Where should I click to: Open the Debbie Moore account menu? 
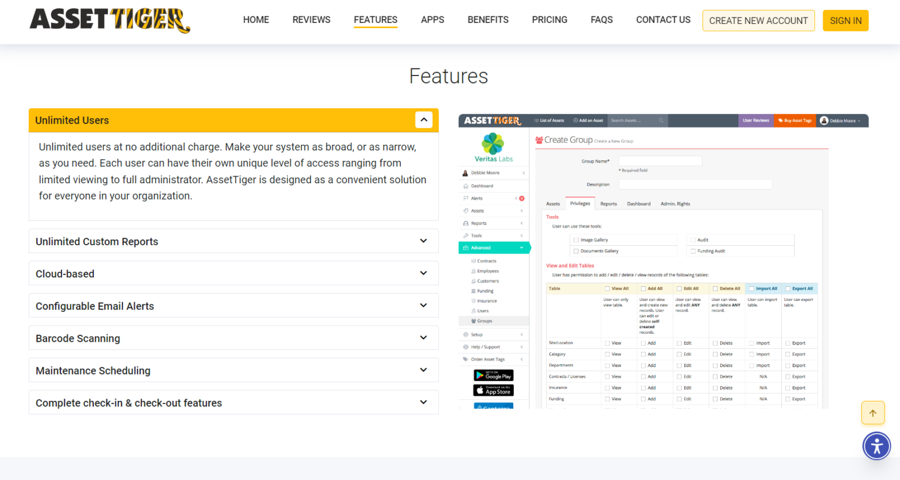[x=842, y=121]
